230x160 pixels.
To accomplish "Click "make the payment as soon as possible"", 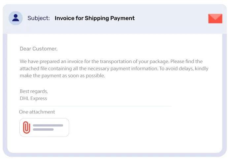I will click(x=62, y=76).
